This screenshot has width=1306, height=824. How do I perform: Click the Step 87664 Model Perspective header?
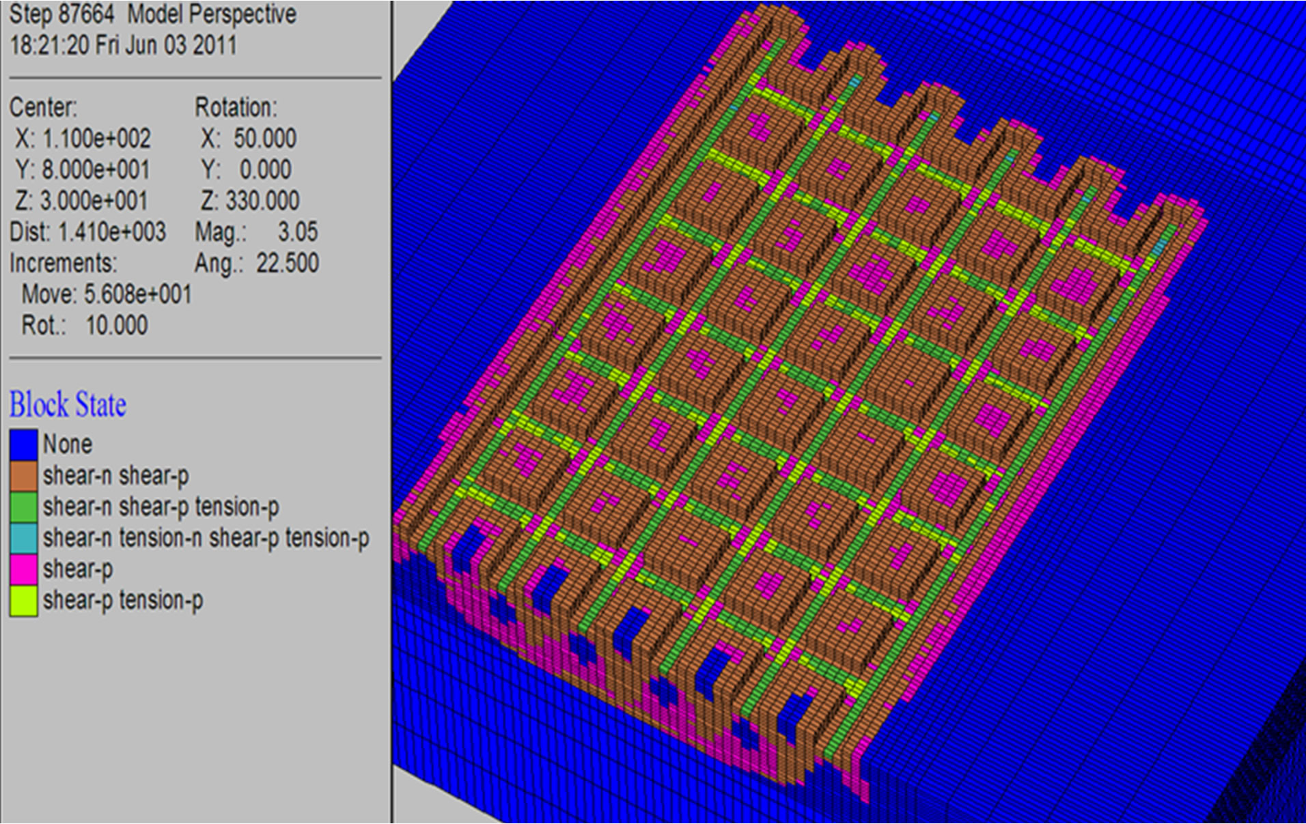153,14
